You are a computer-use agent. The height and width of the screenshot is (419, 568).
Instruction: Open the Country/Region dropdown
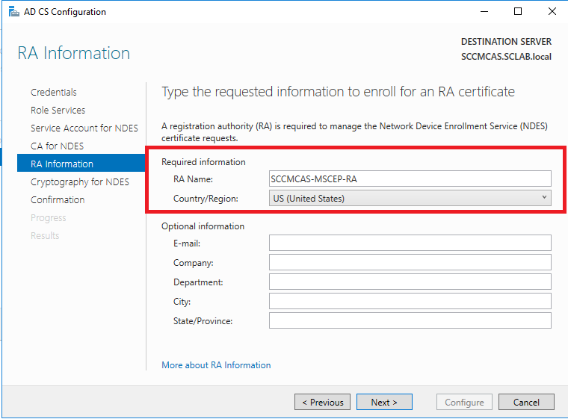[410, 198]
